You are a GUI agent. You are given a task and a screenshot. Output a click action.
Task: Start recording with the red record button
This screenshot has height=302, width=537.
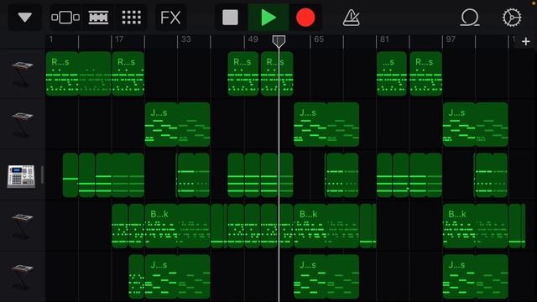click(x=305, y=17)
